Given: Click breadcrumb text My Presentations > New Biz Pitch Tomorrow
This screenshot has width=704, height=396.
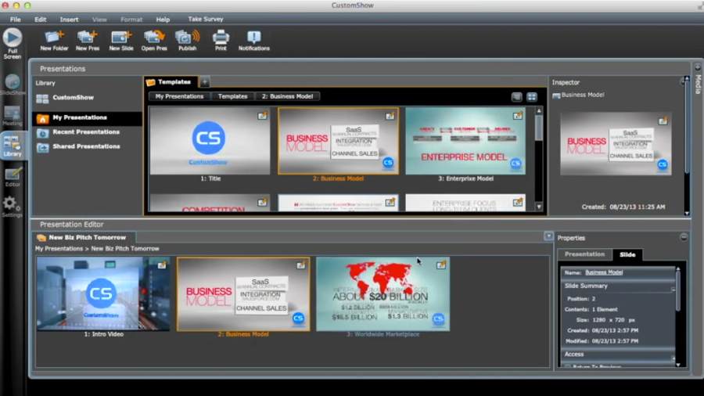Looking at the screenshot, I should tap(97, 249).
